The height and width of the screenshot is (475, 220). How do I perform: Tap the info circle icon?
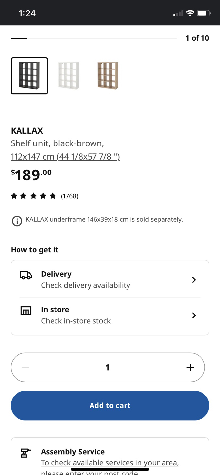tap(17, 221)
